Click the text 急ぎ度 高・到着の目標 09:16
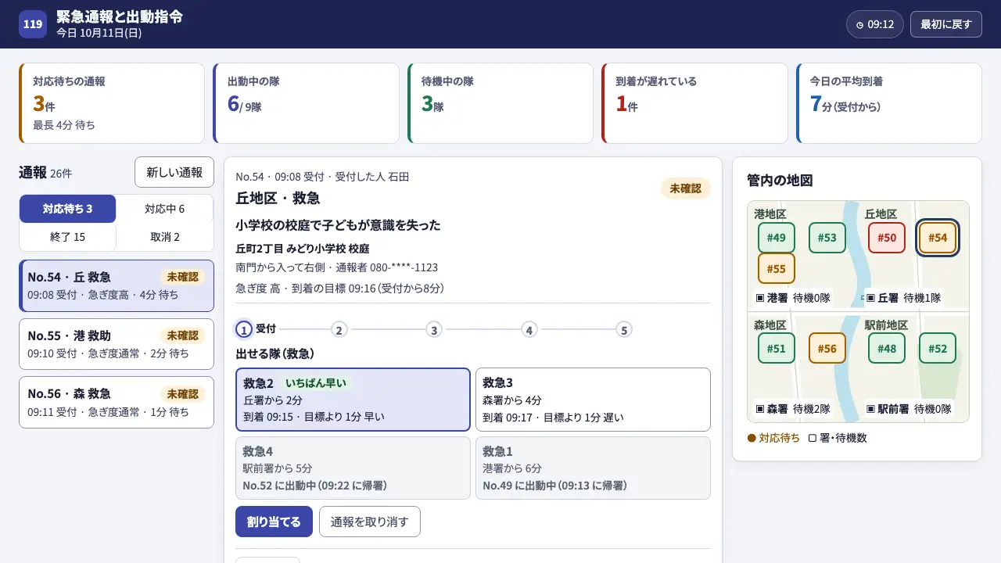The height and width of the screenshot is (563, 1001). coord(340,288)
